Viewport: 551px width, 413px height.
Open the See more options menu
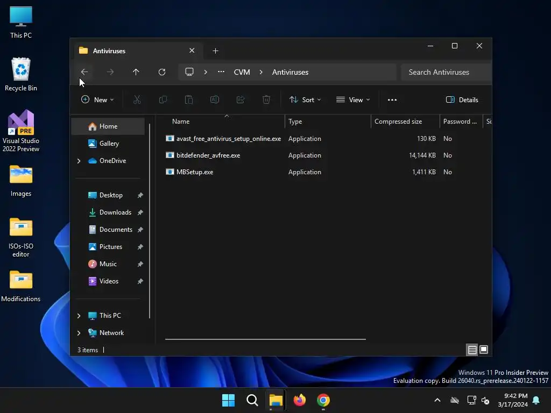pyautogui.click(x=392, y=99)
